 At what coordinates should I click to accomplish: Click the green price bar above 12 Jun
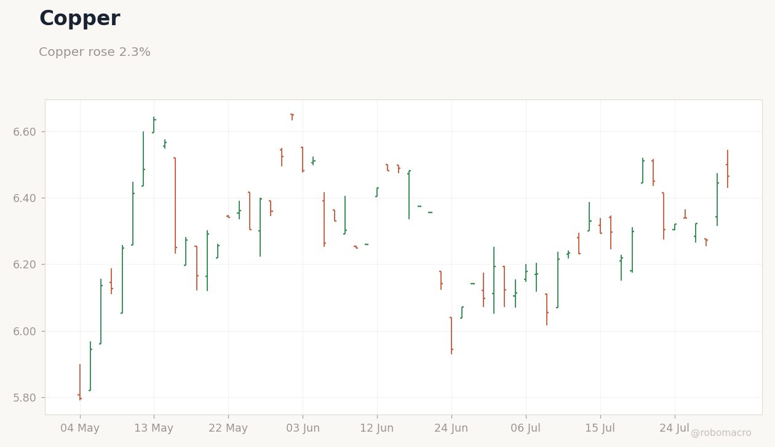(x=377, y=192)
